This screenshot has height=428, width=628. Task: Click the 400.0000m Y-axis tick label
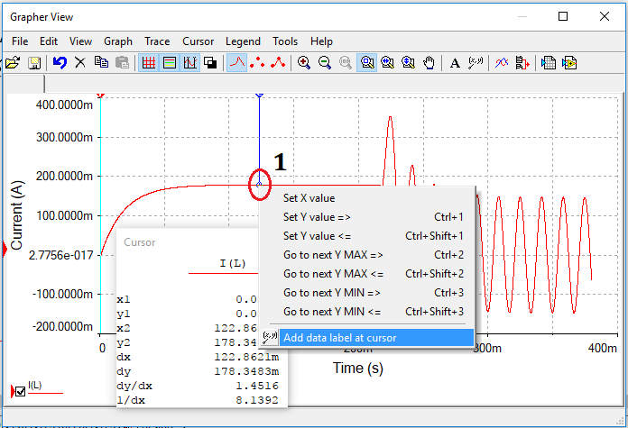(x=64, y=105)
